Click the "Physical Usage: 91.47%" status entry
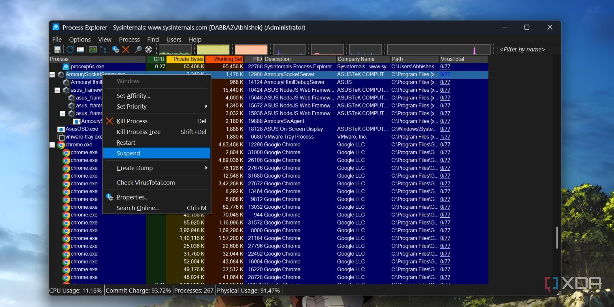 pos(248,291)
